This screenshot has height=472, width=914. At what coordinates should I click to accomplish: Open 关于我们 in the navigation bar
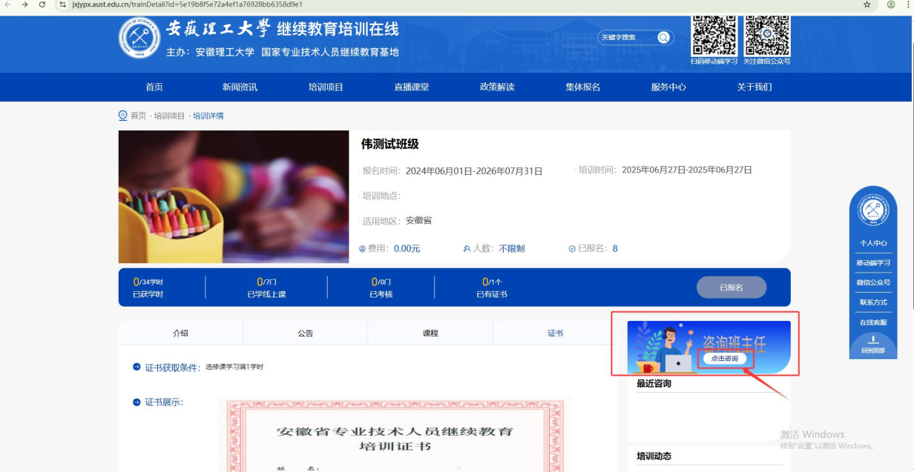[x=754, y=87]
